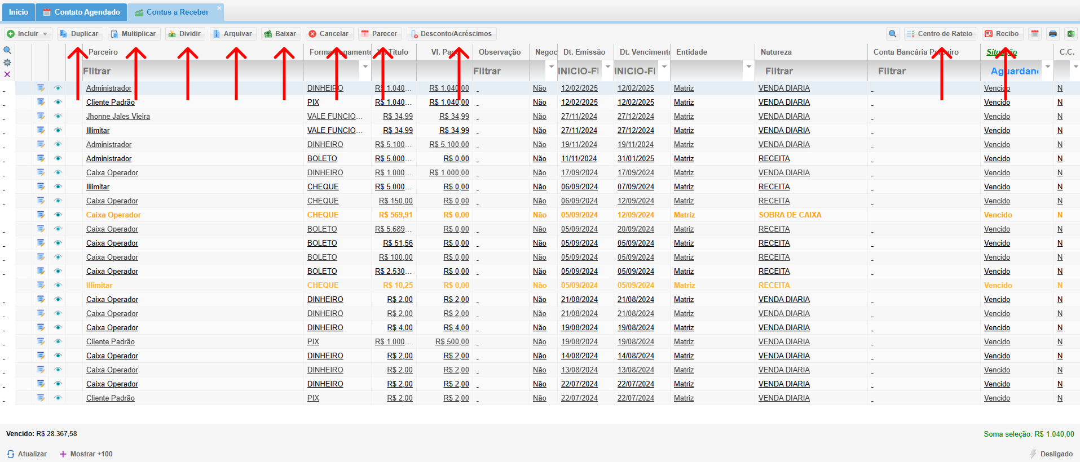Click Mostrar +100 to load more rows
This screenshot has width=1080, height=462.
[86, 454]
